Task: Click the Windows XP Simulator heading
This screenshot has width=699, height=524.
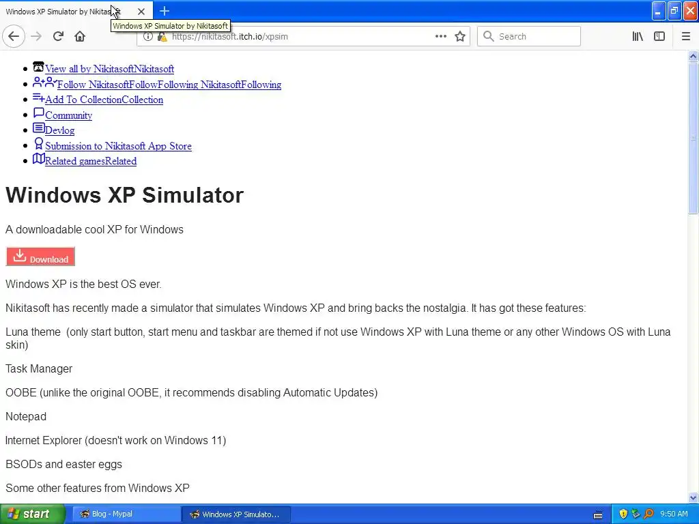Action: pyautogui.click(x=124, y=194)
